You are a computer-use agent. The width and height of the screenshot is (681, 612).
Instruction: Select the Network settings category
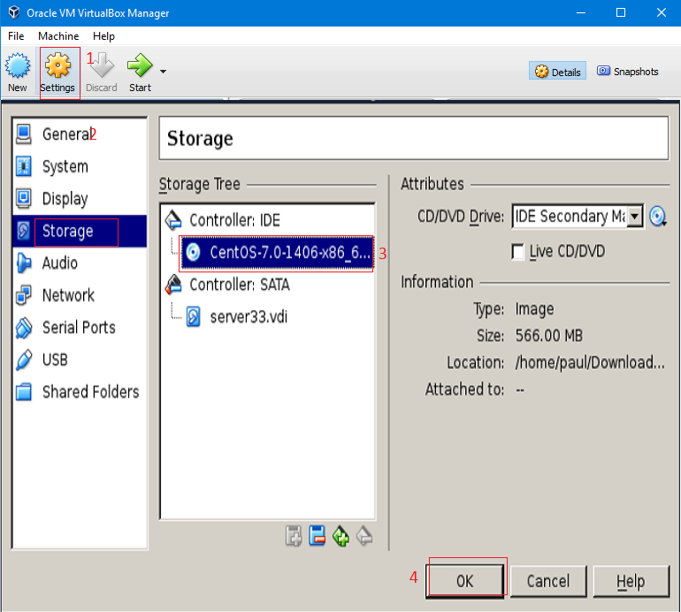[80, 295]
